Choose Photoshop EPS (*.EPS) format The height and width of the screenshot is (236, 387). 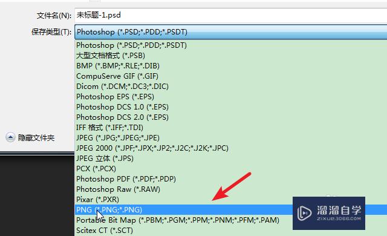pyautogui.click(x=231, y=97)
